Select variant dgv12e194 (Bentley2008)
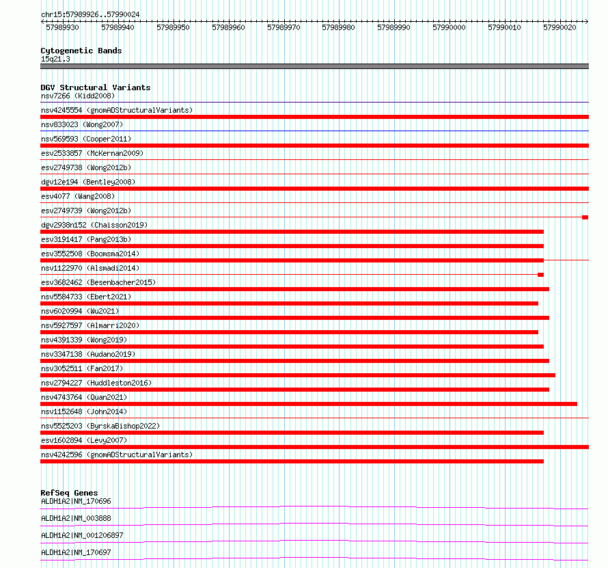 click(88, 182)
